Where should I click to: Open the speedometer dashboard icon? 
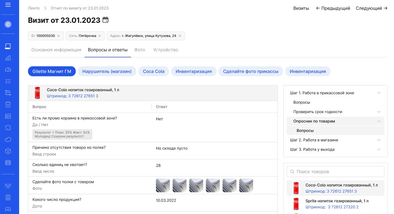pos(8,70)
